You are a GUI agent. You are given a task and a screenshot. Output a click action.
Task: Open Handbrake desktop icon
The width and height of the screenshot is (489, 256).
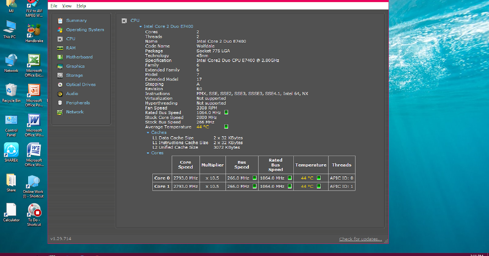(x=34, y=33)
